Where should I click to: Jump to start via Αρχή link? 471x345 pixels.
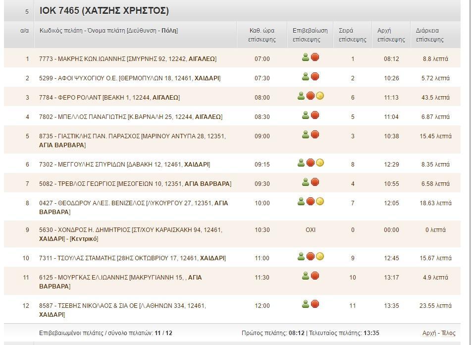(x=429, y=333)
